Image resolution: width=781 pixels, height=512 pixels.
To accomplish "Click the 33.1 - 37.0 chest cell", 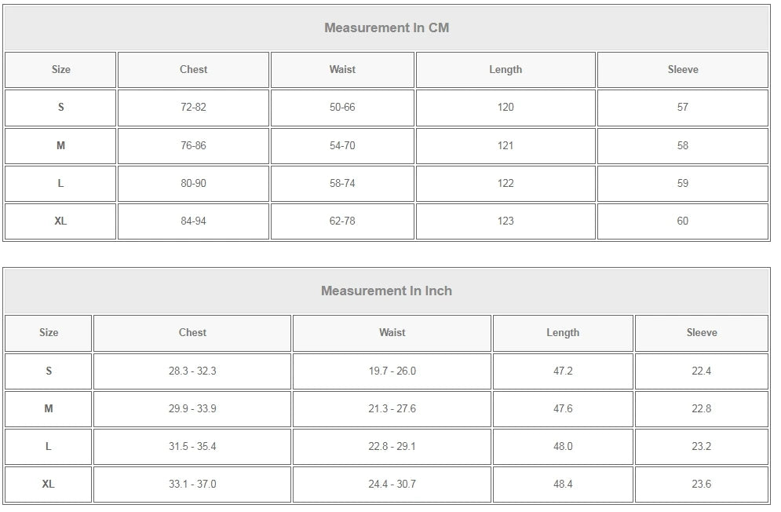I will click(192, 485).
